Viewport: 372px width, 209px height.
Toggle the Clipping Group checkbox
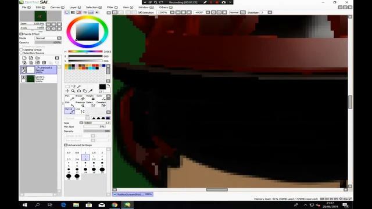pos(21,50)
